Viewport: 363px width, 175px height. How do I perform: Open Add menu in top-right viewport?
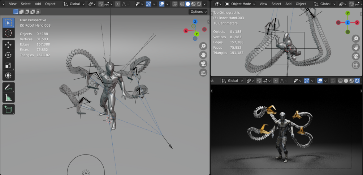pyautogui.click(x=289, y=4)
